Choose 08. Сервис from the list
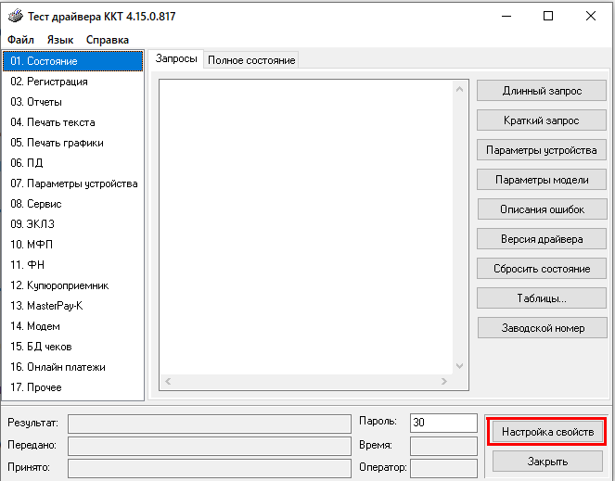Screen dimensions: 615x481 point(36,204)
